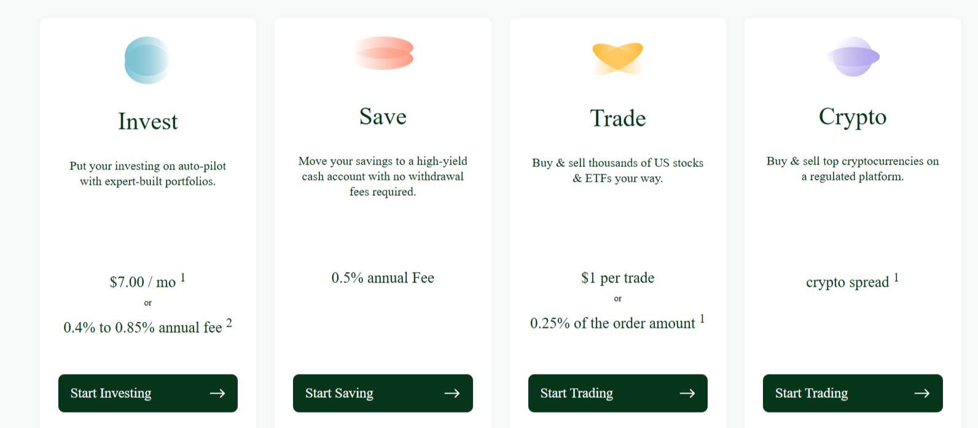This screenshot has height=428, width=978.
Task: Click the coral Save card icon
Action: (x=383, y=53)
